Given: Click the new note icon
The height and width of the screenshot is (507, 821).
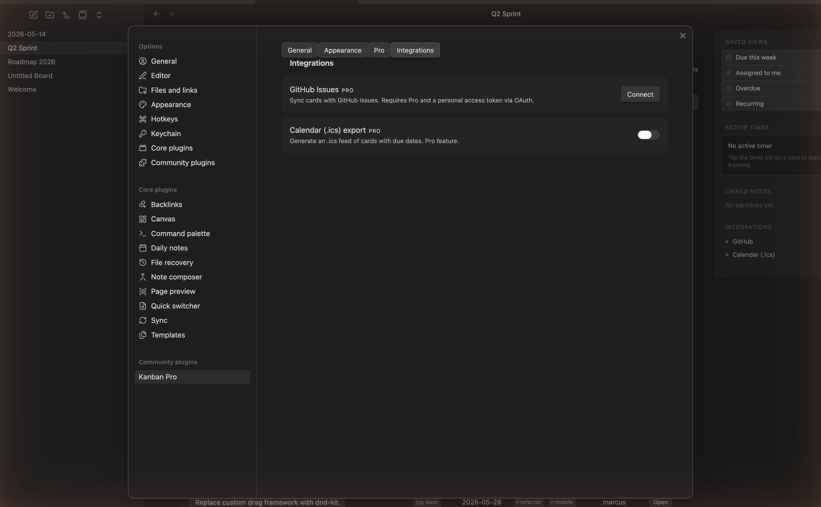Looking at the screenshot, I should click(x=33, y=15).
